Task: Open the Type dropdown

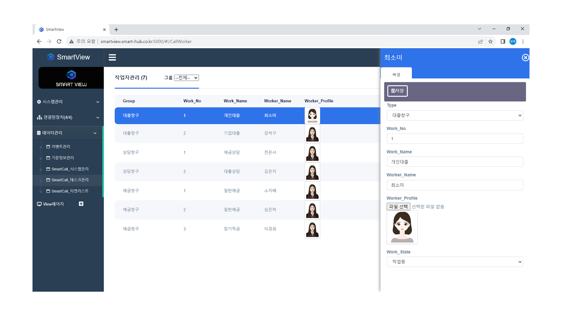Action: [x=455, y=116]
